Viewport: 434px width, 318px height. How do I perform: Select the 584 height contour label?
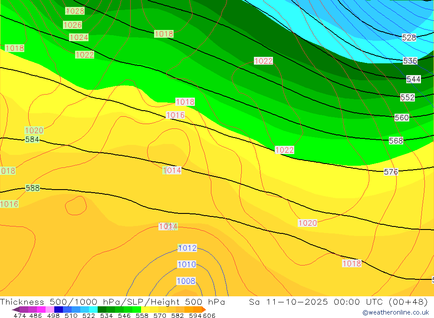[x=32, y=139]
